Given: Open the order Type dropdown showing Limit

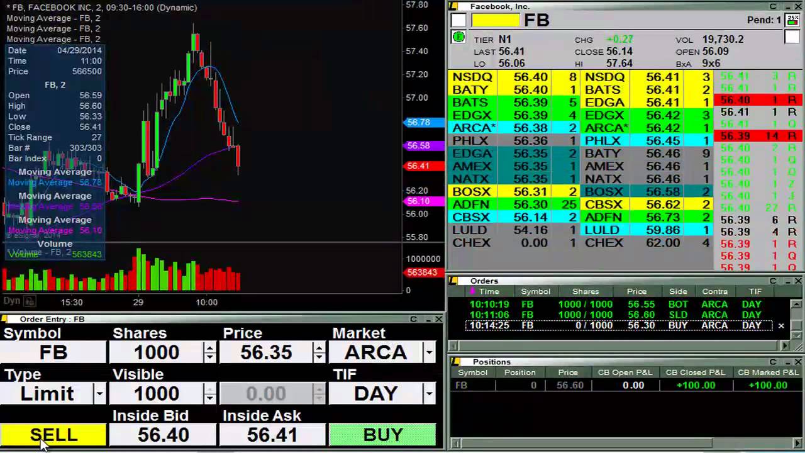Looking at the screenshot, I should (x=99, y=394).
